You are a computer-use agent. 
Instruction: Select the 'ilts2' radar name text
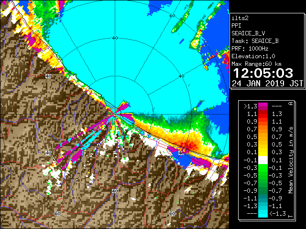click(240, 18)
